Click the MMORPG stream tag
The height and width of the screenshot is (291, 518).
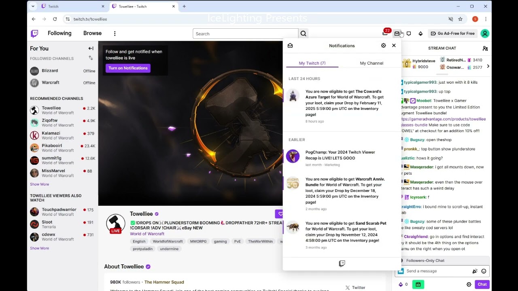(198, 241)
